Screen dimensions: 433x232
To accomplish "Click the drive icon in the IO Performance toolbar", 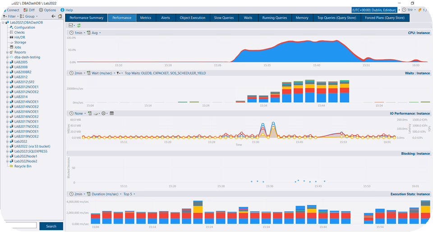I will coord(97,114).
